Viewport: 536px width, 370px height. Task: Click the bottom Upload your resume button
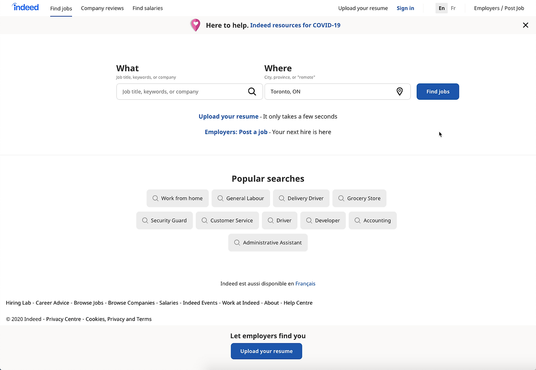click(266, 351)
